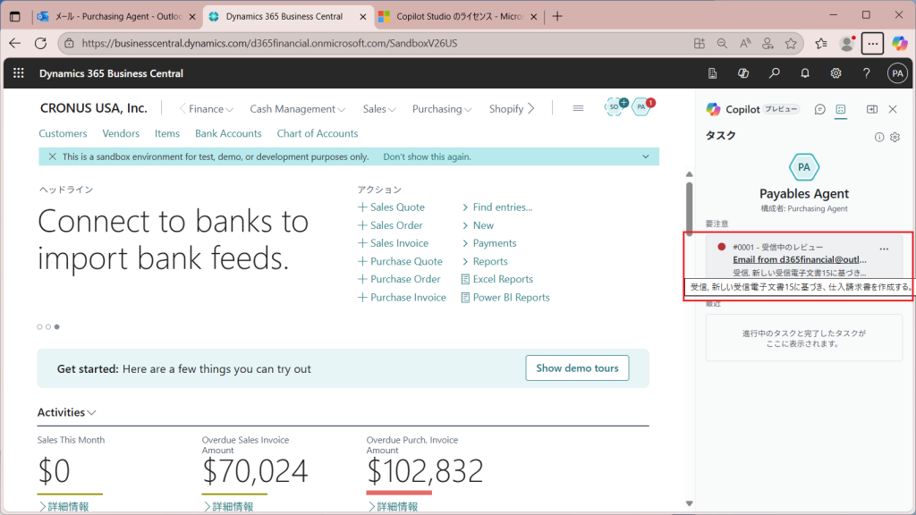Open the Edge profile icon
The image size is (916, 515).
(x=846, y=43)
